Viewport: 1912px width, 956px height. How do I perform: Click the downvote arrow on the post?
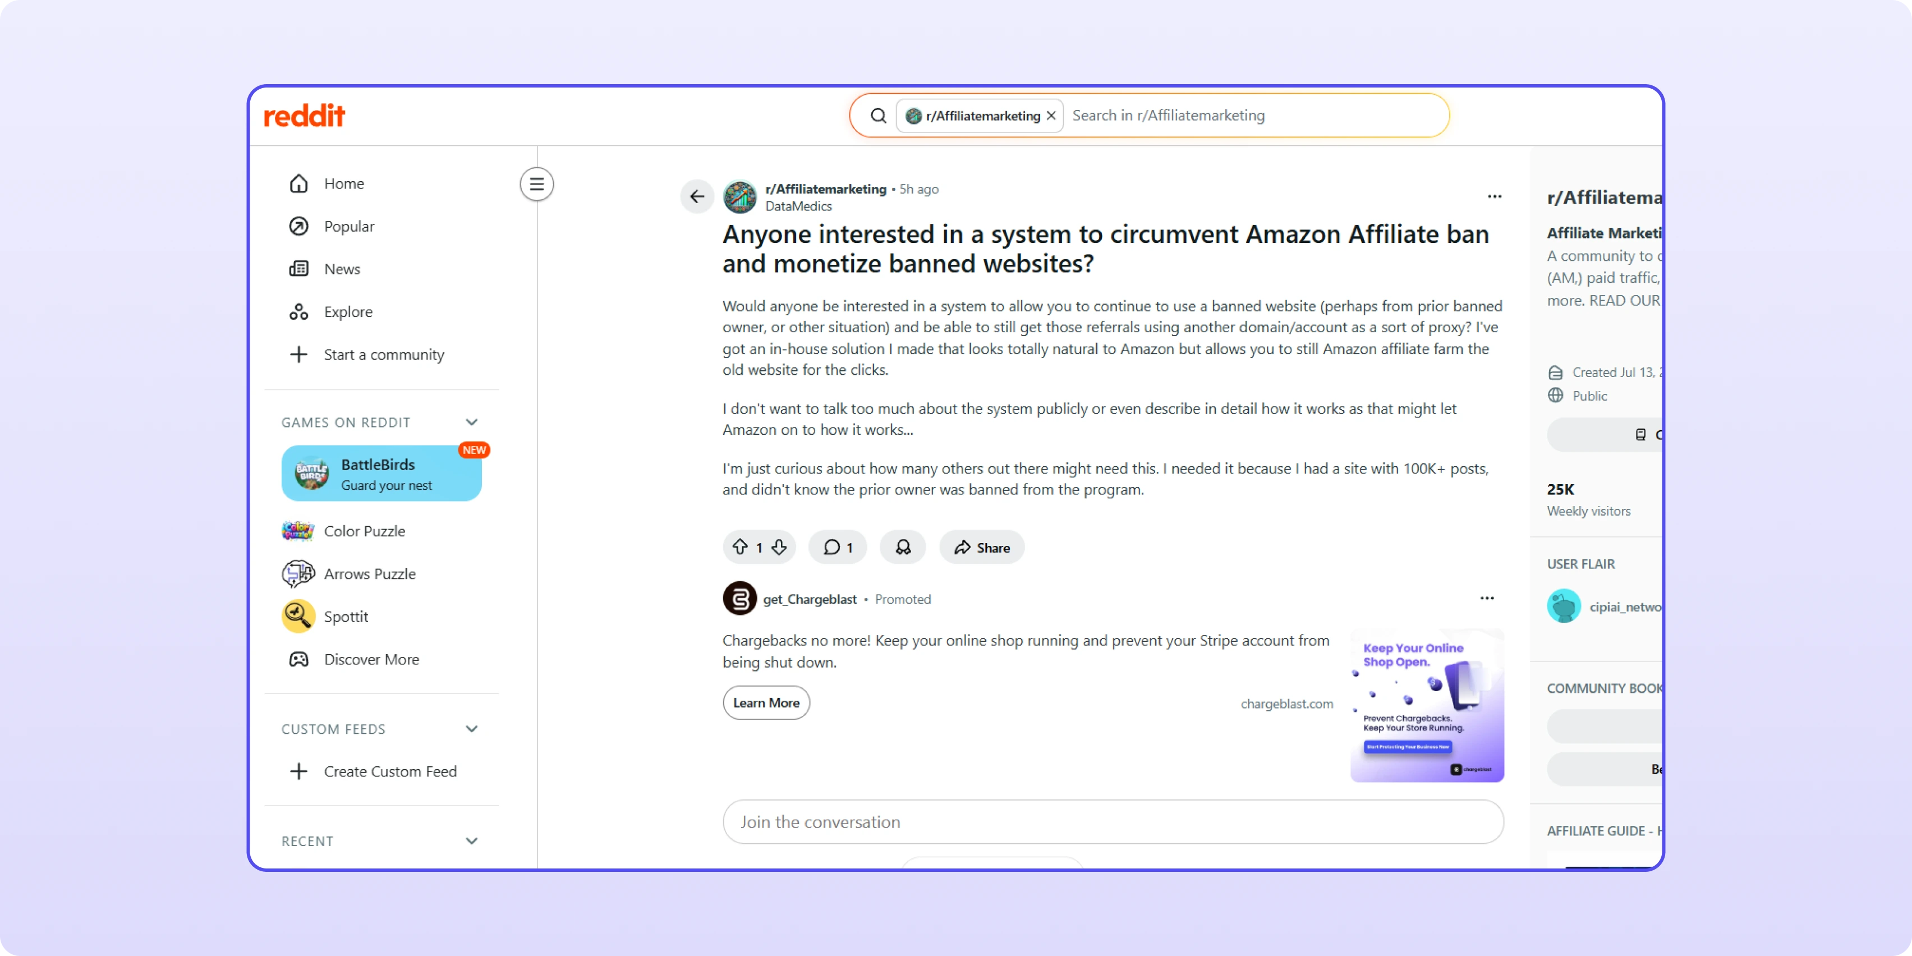tap(779, 547)
